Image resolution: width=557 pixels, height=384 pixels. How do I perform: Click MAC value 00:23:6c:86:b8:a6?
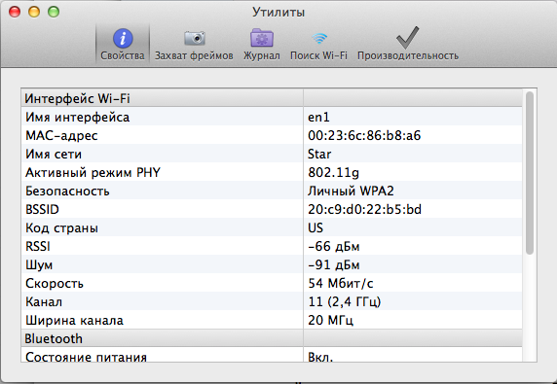[x=364, y=135]
